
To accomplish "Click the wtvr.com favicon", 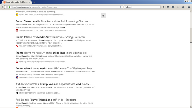I will pyautogui.click(x=17, y=77).
